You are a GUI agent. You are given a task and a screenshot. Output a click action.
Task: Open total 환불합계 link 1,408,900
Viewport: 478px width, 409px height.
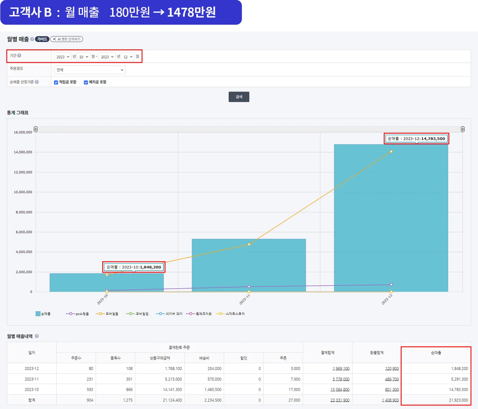coord(390,400)
